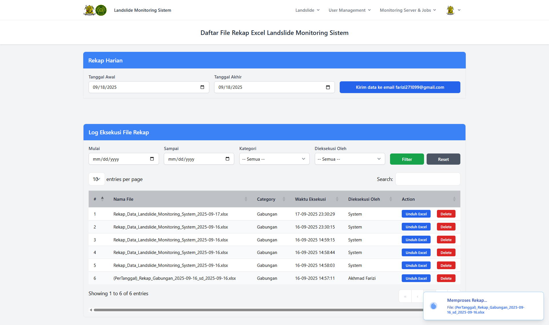Open the Landslide menu
This screenshot has width=549, height=325.
click(x=307, y=10)
